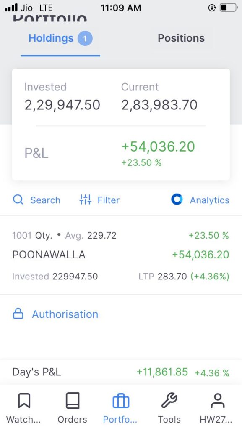
Task: Click the Search label
Action: (x=45, y=200)
